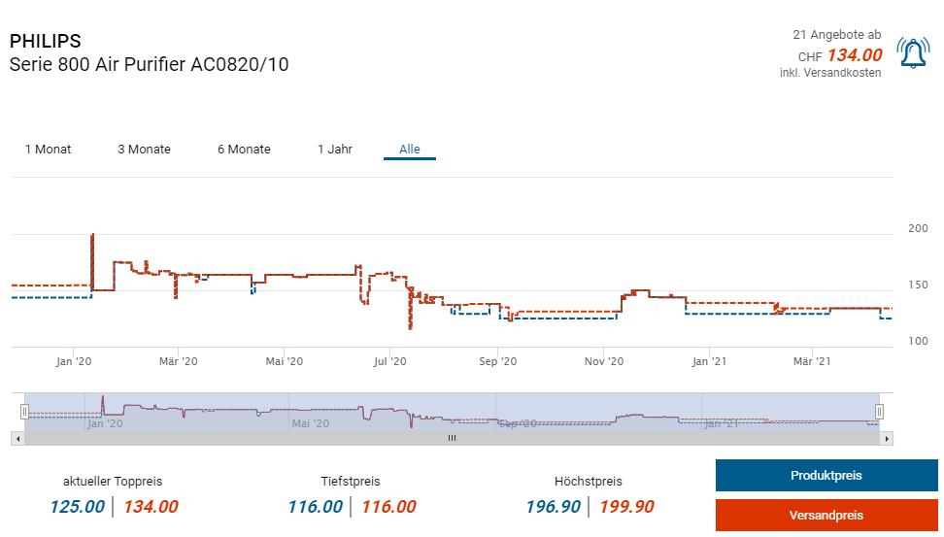Show the 1 Jahr price history
The width and height of the screenshot is (944, 537).
point(335,150)
